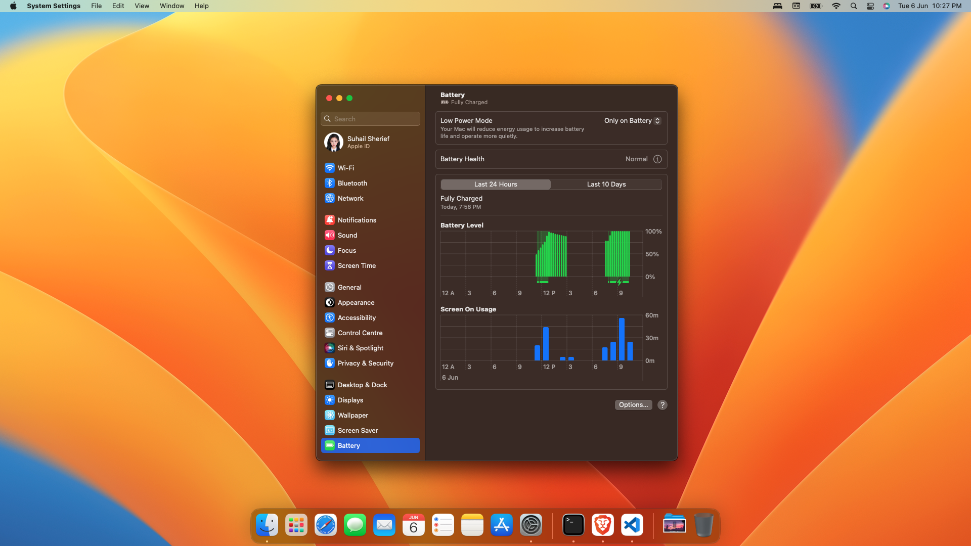The height and width of the screenshot is (546, 971).
Task: Open battery help with question mark button
Action: point(663,405)
